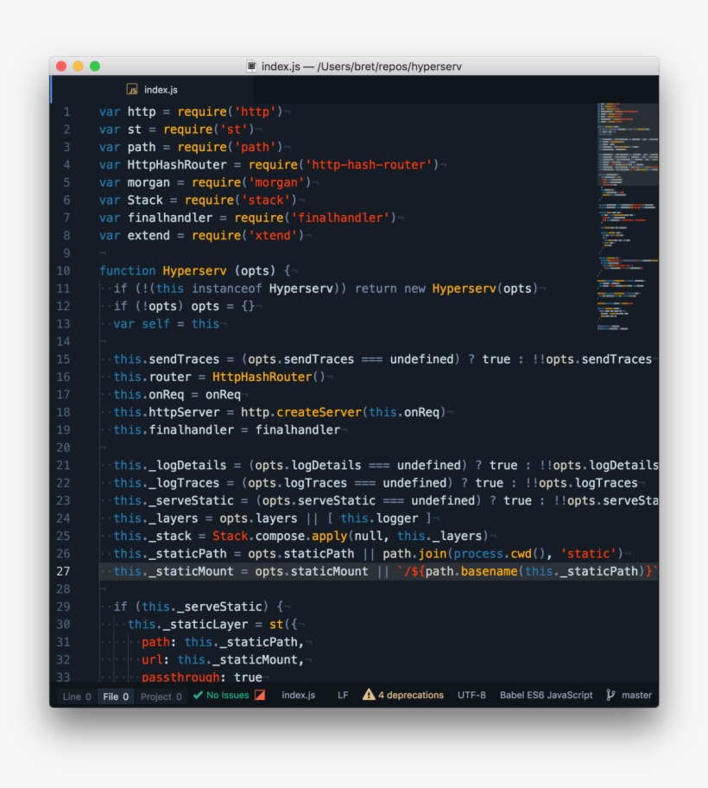Click the document icon in the title bar
The image size is (708, 788).
click(250, 65)
